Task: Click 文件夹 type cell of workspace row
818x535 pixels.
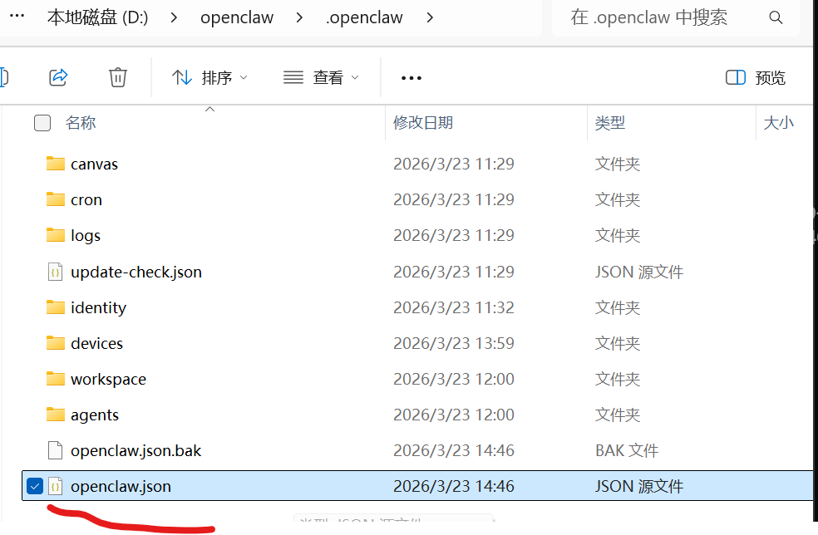Action: [618, 379]
